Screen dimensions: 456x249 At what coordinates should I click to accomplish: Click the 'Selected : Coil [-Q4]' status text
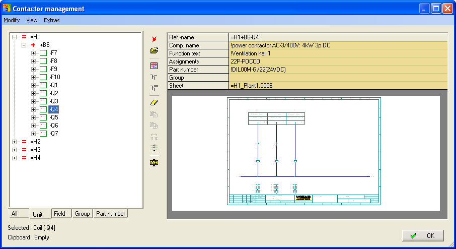(x=31, y=228)
